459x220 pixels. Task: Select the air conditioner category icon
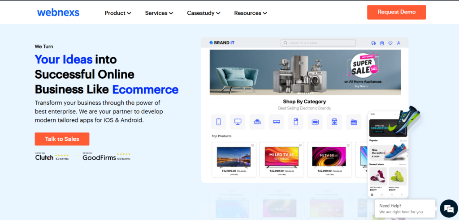coord(276,122)
